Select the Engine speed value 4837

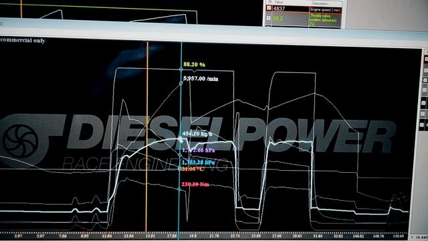(x=291, y=9)
